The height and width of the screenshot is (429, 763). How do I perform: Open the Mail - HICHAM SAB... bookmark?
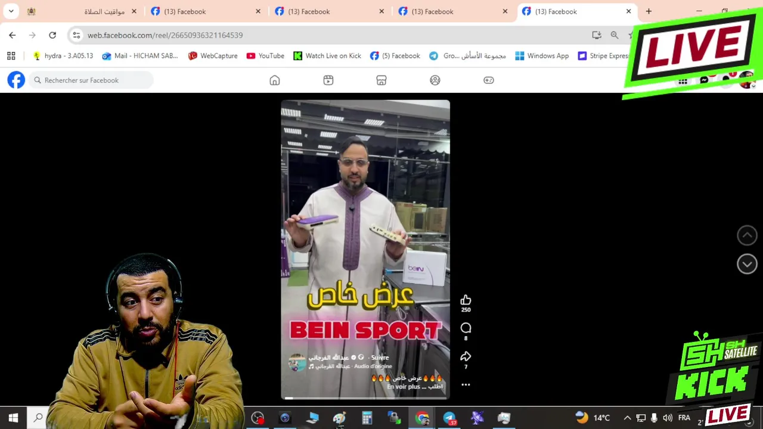coord(140,56)
